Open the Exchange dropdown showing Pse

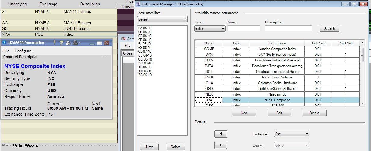tap(292, 134)
